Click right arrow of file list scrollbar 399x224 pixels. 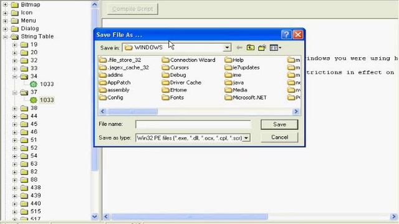coord(296,111)
